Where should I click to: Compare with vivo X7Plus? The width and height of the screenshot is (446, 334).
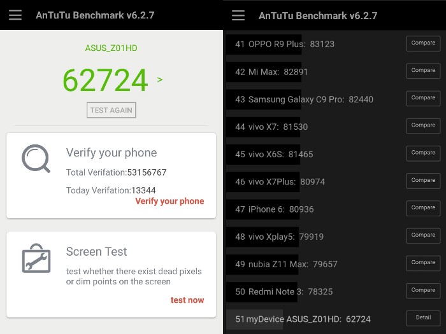point(423,181)
